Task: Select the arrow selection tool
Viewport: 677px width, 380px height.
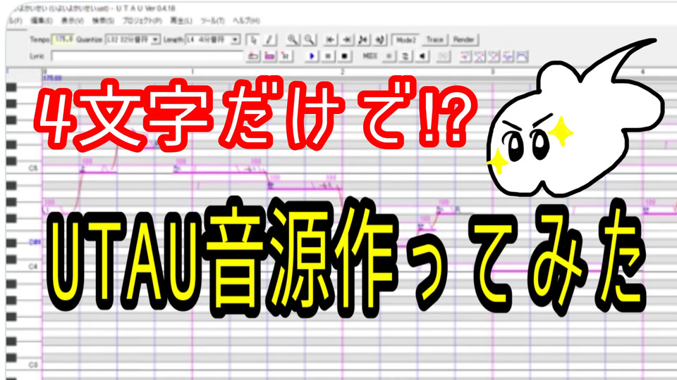Action: [x=253, y=39]
